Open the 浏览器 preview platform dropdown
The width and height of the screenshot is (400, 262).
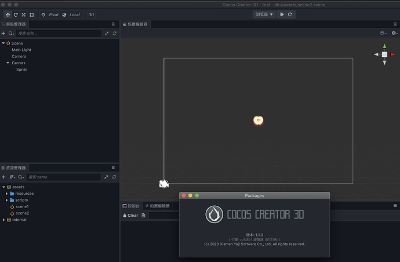pyautogui.click(x=264, y=14)
